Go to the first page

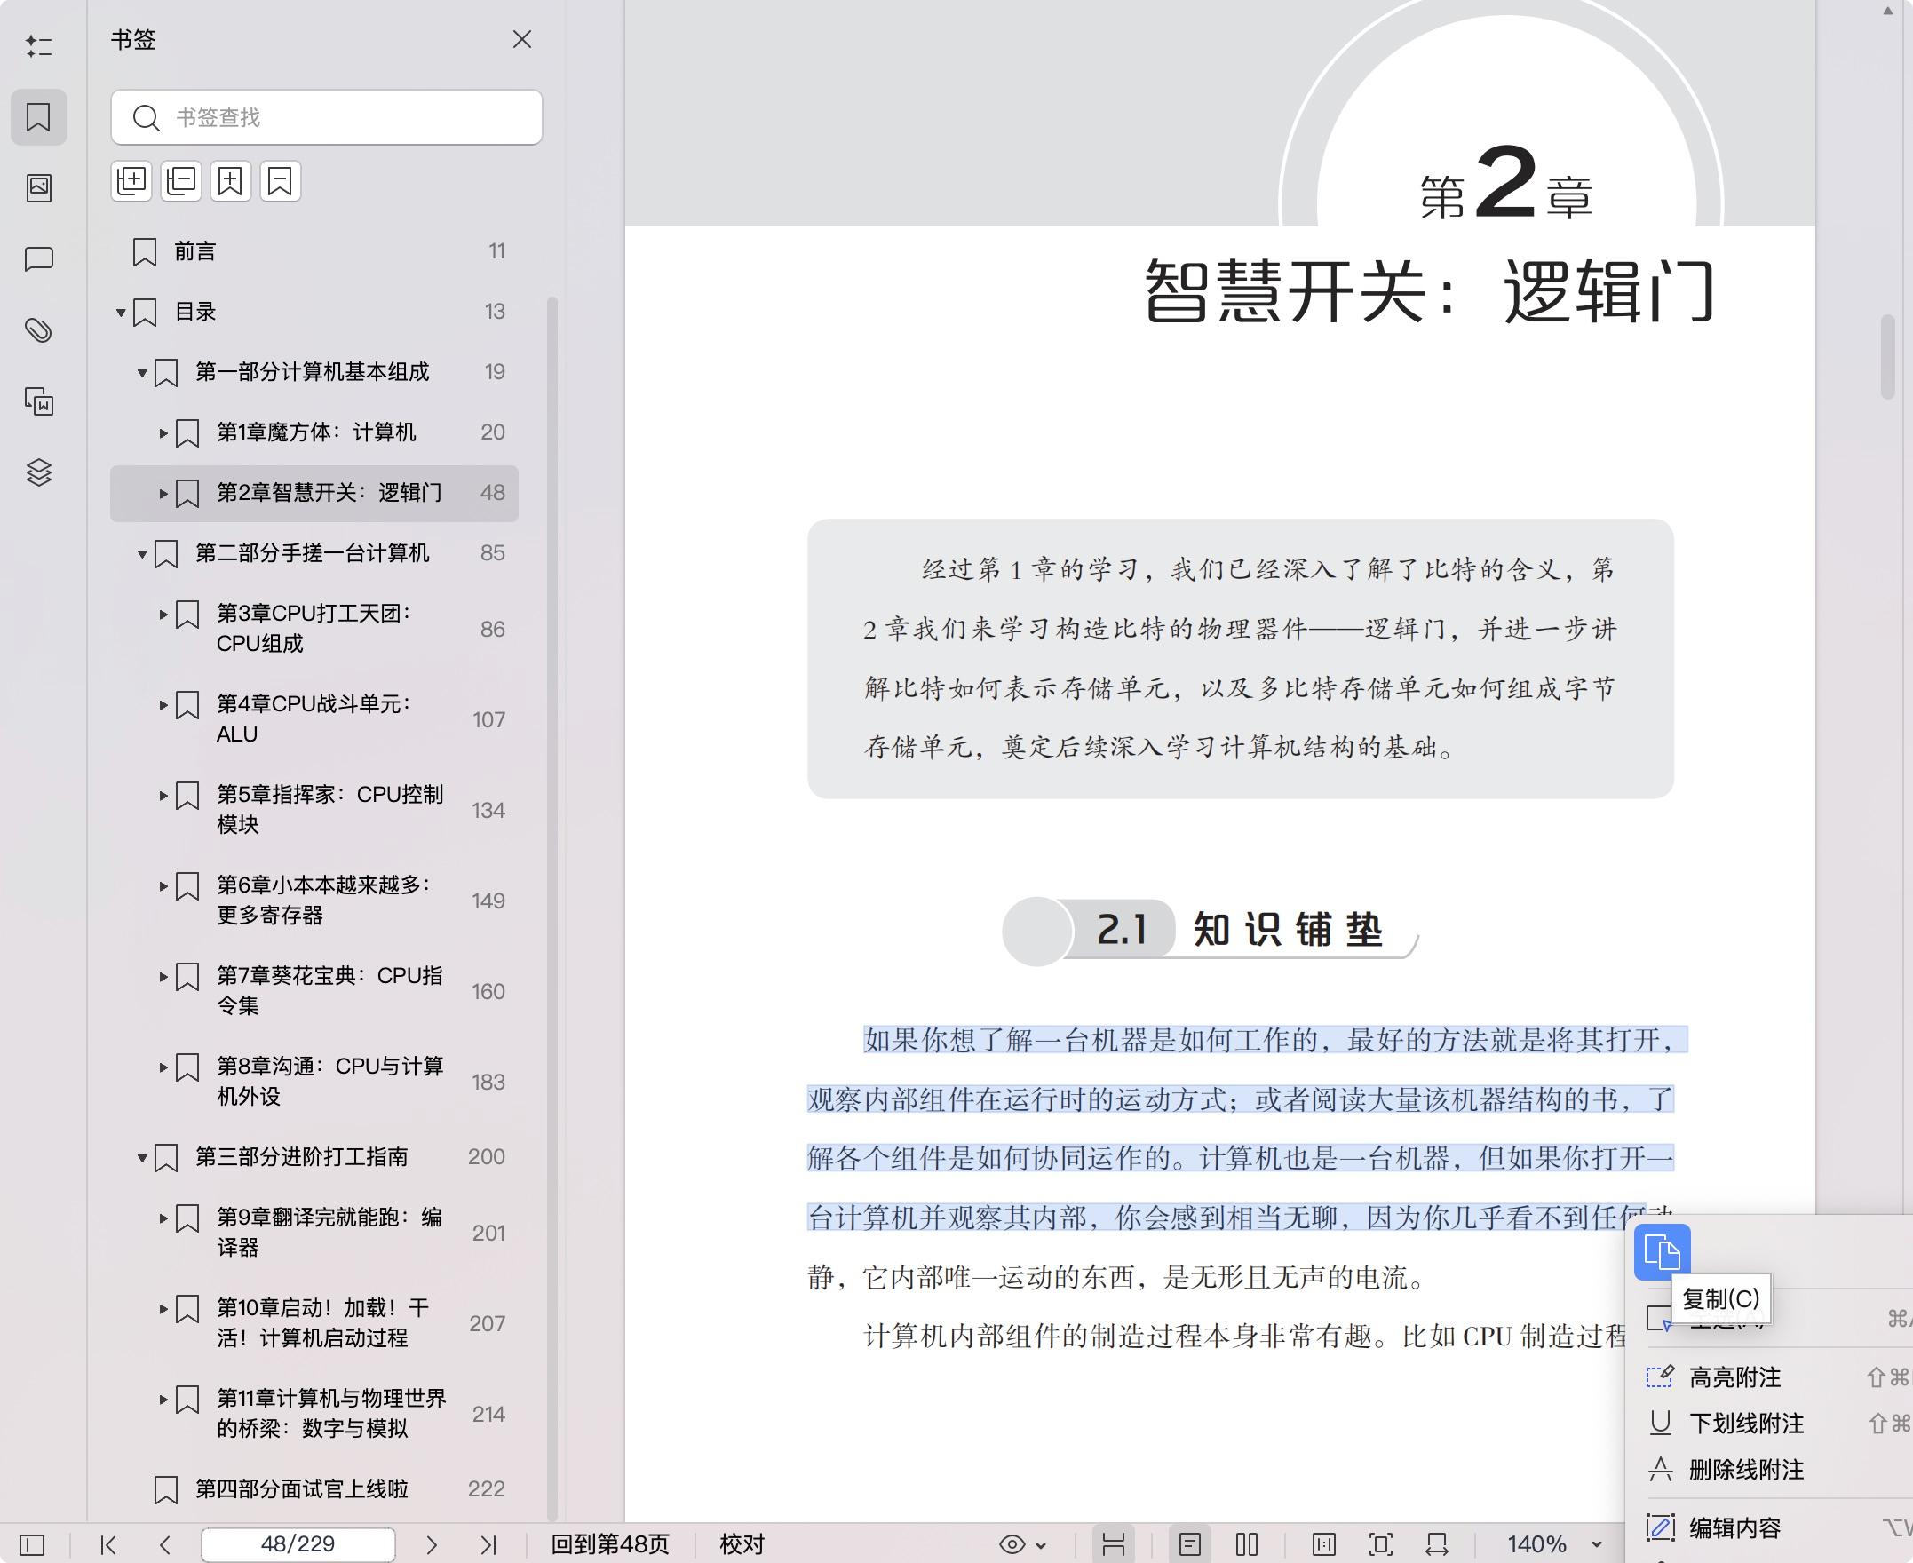(108, 1544)
